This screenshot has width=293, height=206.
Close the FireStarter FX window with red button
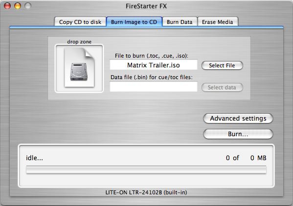(x=7, y=6)
